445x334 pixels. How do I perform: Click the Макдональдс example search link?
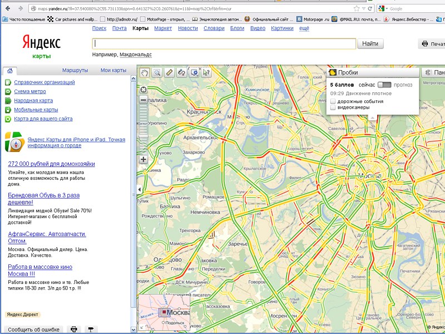pyautogui.click(x=136, y=55)
